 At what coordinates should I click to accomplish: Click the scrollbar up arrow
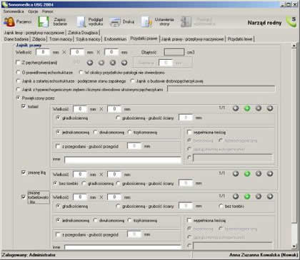[294, 46]
